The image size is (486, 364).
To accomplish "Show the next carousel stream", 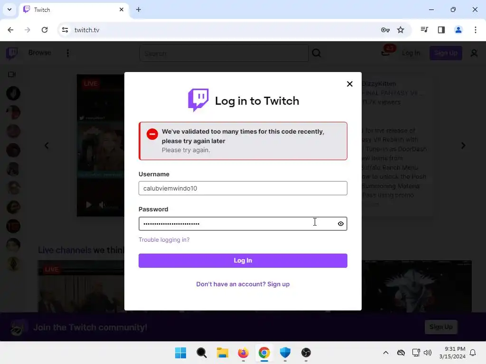I will pyautogui.click(x=463, y=146).
